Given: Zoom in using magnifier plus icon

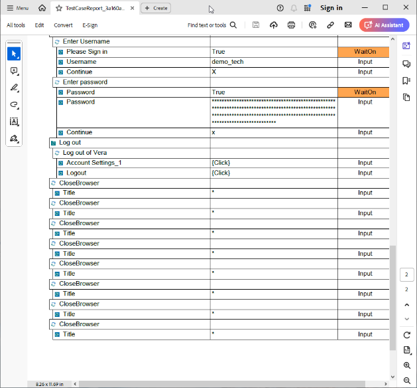Looking at the screenshot, I should 406,365.
